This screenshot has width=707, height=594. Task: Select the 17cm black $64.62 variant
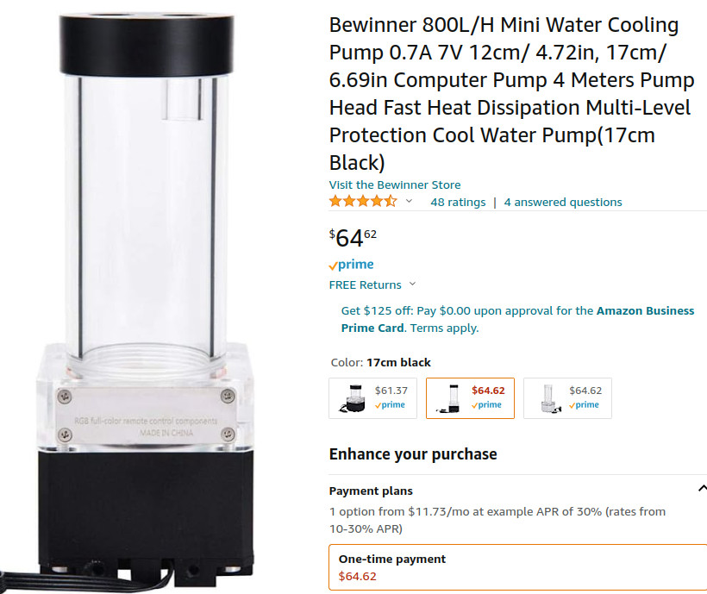tap(470, 398)
